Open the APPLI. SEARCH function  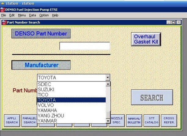(x=12, y=120)
